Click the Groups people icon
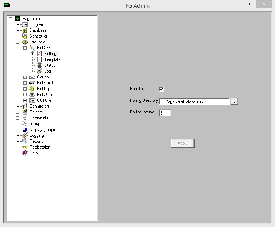The image size is (275, 227). (x=25, y=124)
